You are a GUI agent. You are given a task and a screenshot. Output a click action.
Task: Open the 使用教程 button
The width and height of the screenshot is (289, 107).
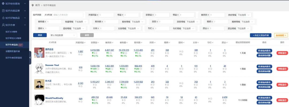point(281,35)
